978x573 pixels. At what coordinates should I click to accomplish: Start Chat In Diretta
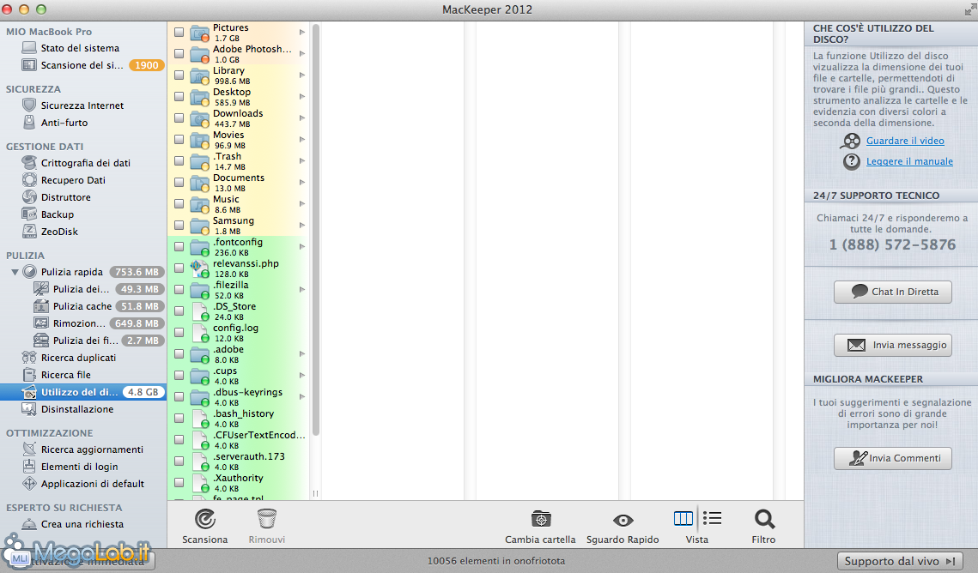pyautogui.click(x=892, y=292)
